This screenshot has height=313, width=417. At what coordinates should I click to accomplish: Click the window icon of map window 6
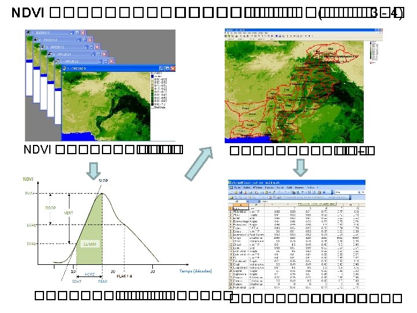(64, 68)
